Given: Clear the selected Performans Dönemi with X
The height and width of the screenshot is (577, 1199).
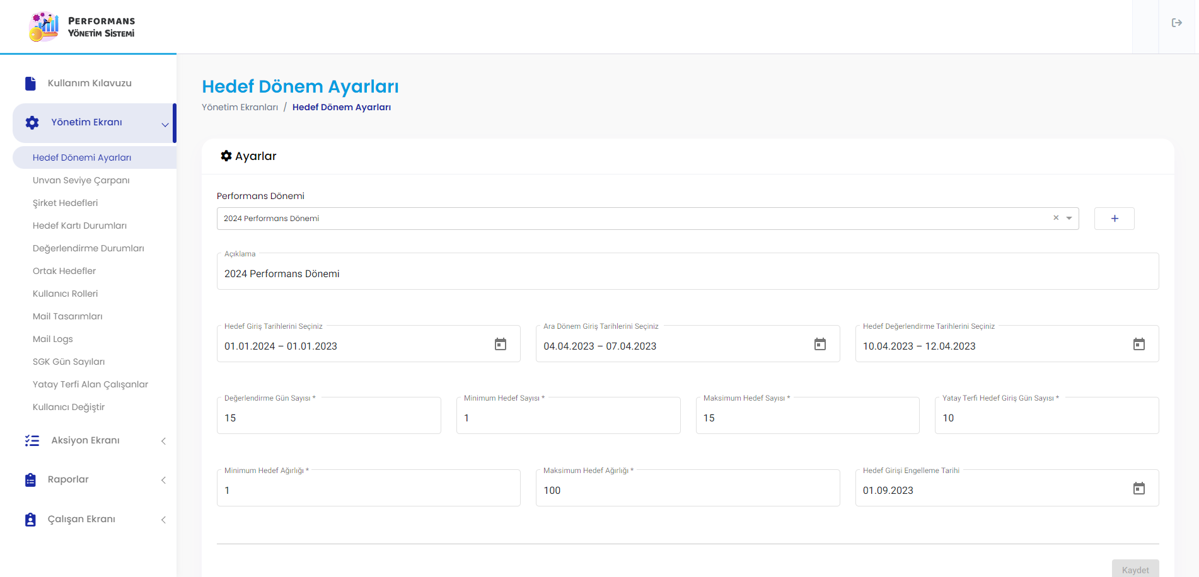Looking at the screenshot, I should click(1056, 218).
